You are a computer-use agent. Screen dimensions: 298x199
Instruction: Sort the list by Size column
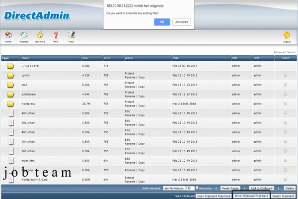pos(85,58)
